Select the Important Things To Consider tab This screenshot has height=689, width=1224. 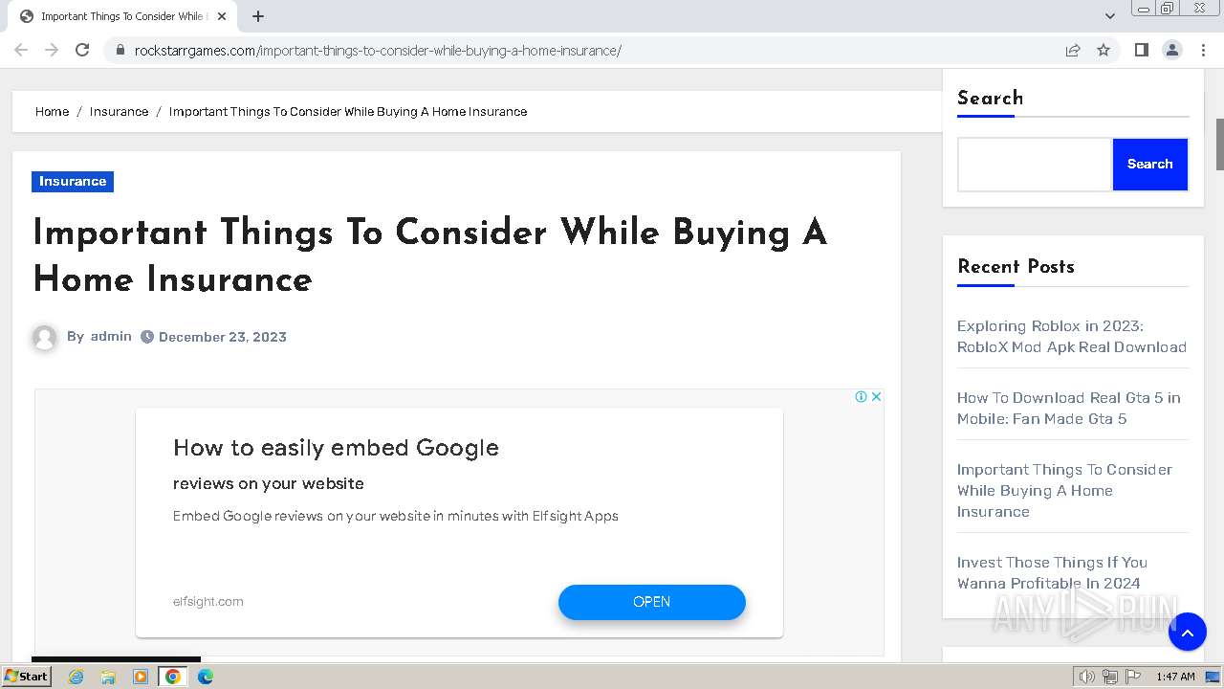click(x=120, y=16)
